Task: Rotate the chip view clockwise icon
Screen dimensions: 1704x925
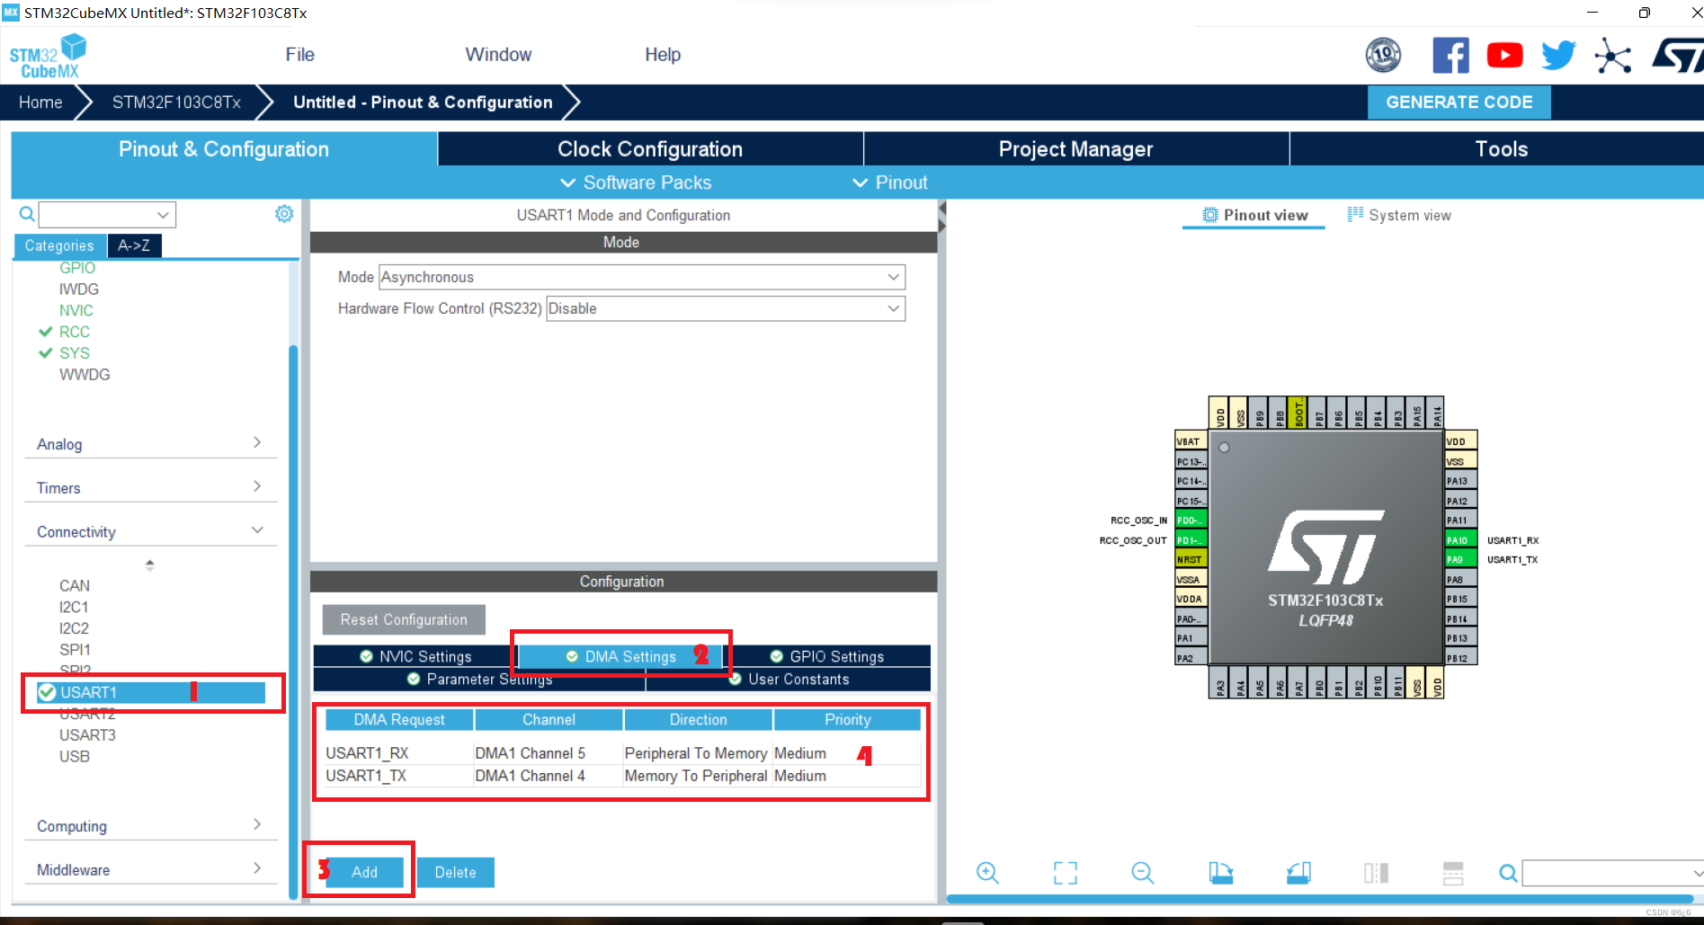Action: 1220,873
